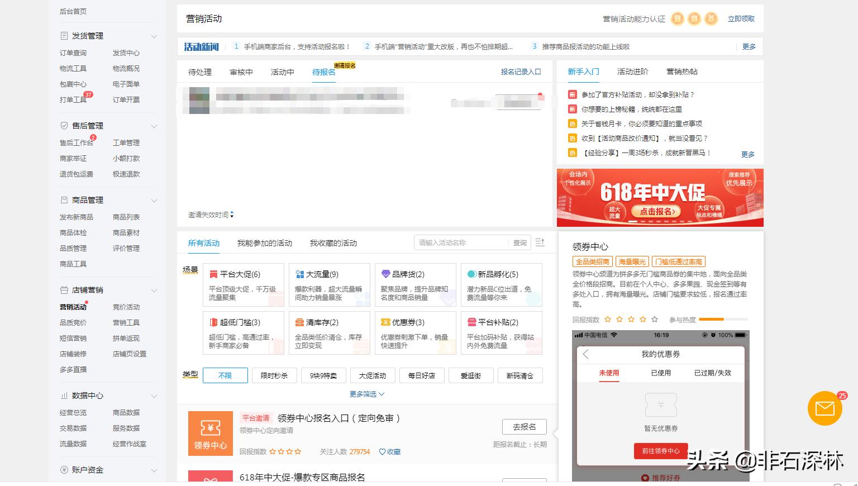Open the 活动进阶 tab
The height and width of the screenshot is (486, 858).
632,72
